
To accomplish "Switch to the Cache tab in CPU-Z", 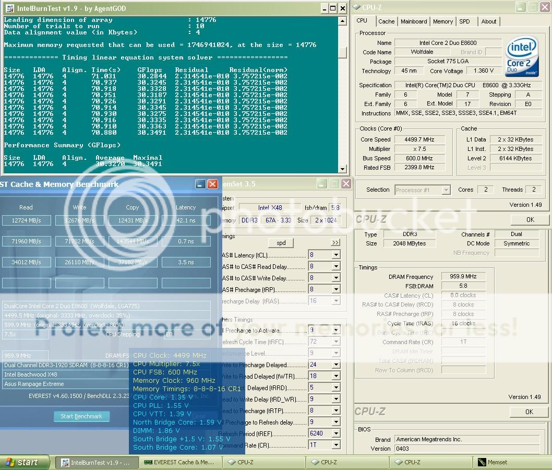I will tap(386, 21).
